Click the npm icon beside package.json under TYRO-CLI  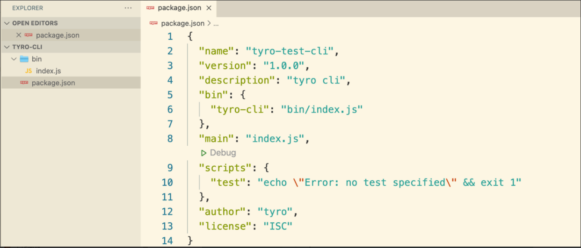[x=24, y=83]
